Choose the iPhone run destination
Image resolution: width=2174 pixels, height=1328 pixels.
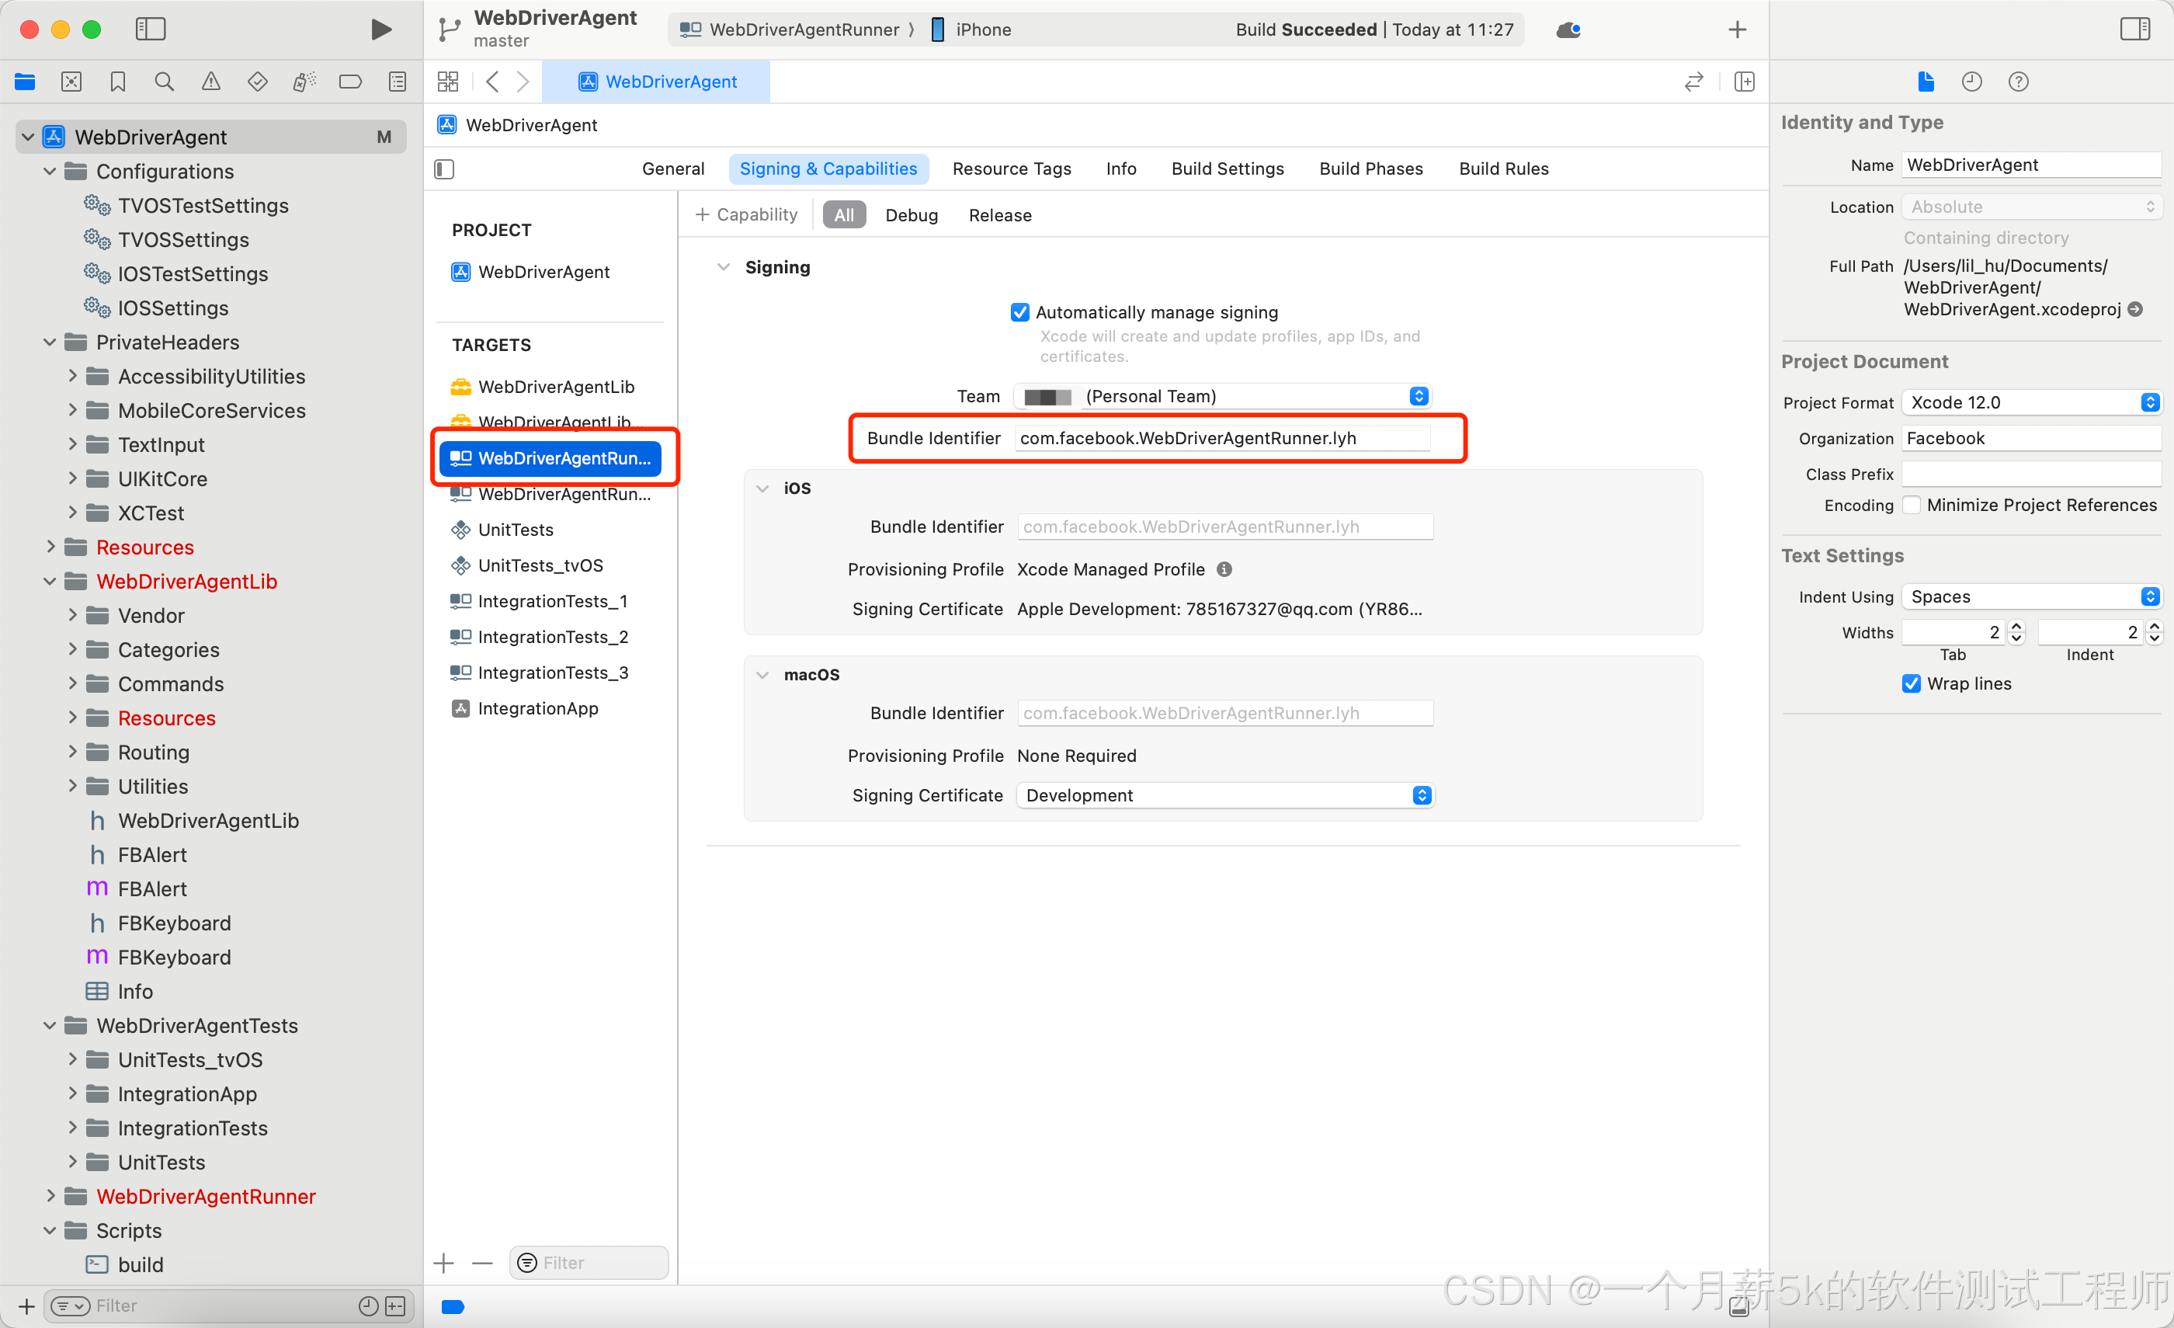(971, 30)
